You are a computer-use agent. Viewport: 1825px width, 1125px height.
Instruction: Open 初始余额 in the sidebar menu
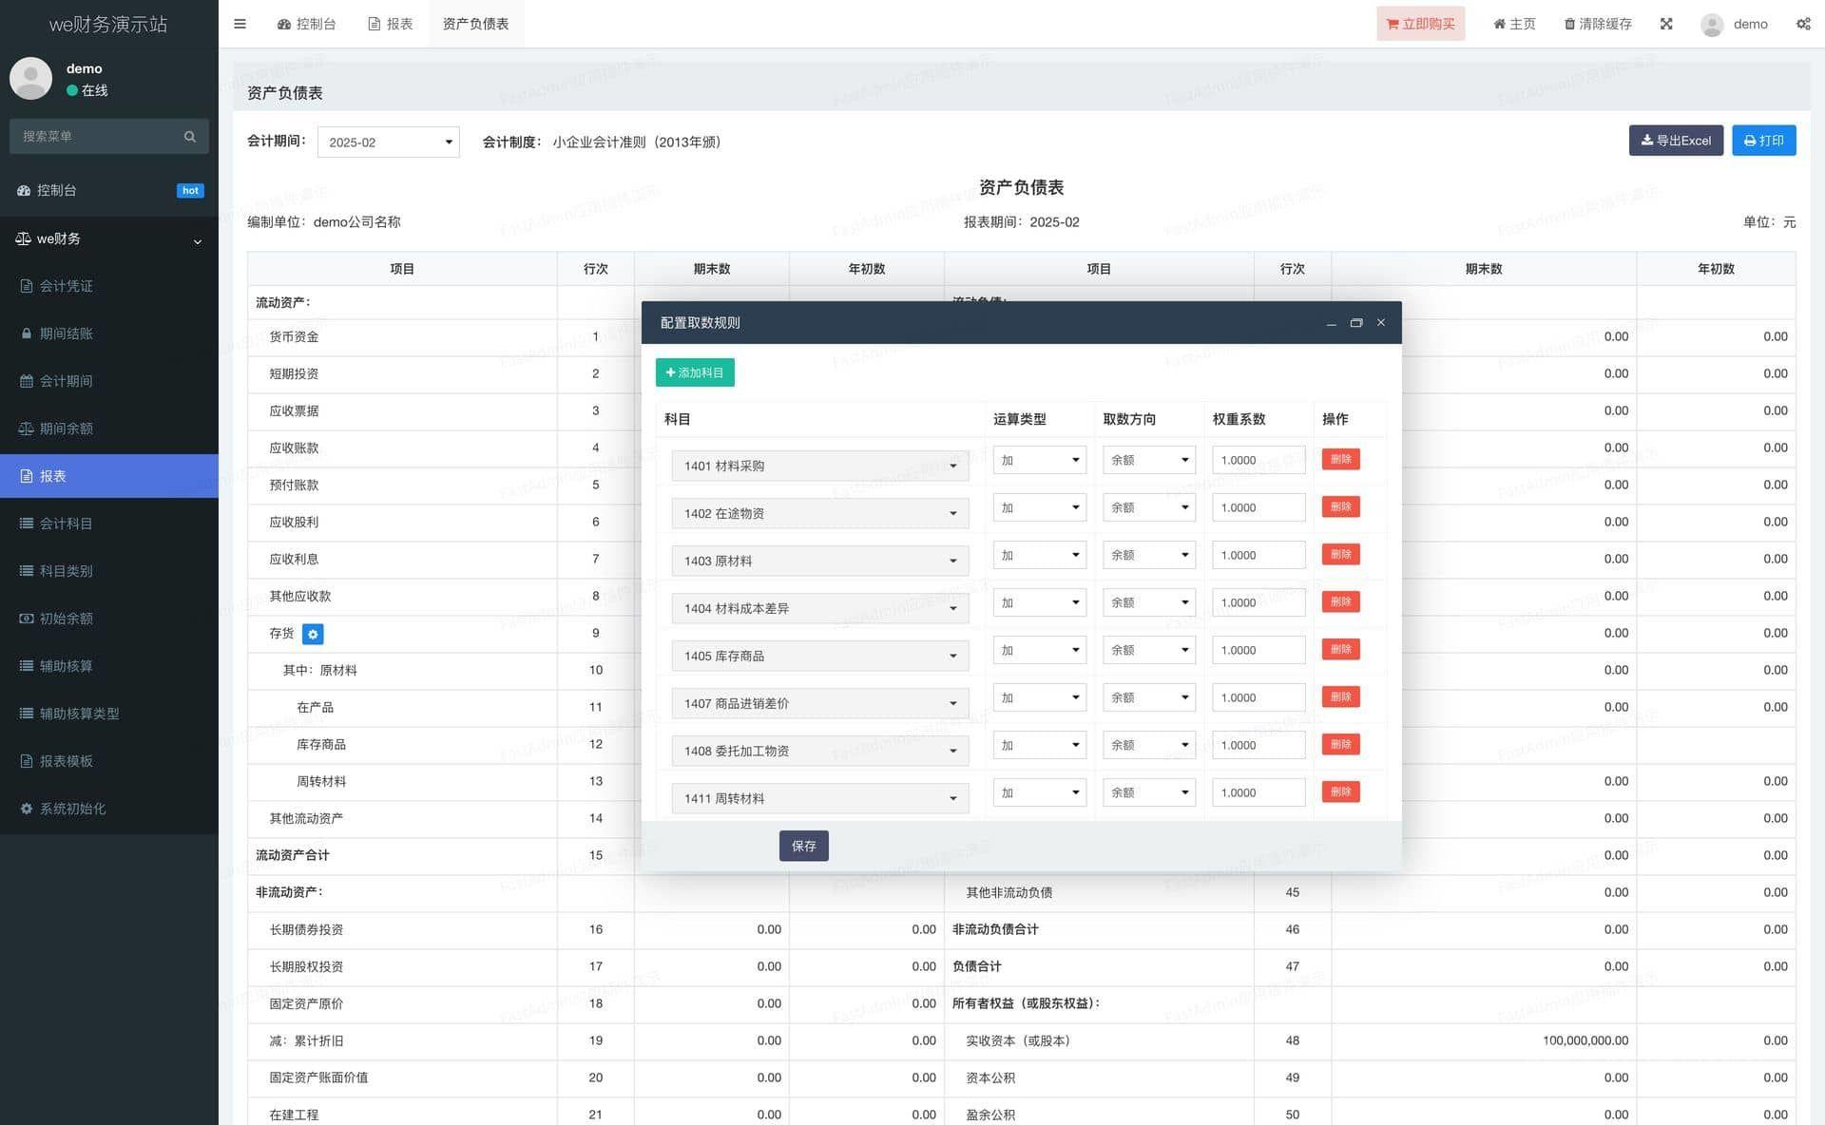[67, 619]
